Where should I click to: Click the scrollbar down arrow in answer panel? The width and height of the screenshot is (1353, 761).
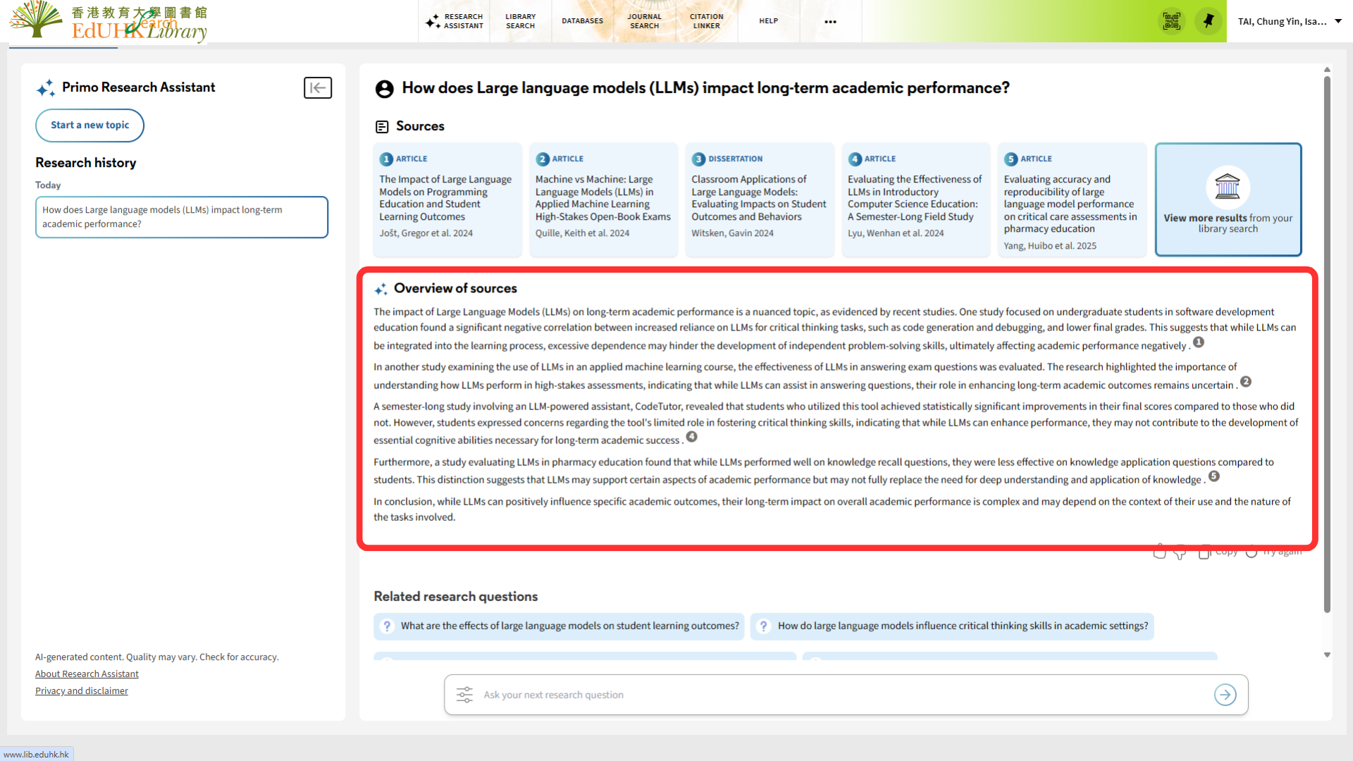(x=1327, y=655)
